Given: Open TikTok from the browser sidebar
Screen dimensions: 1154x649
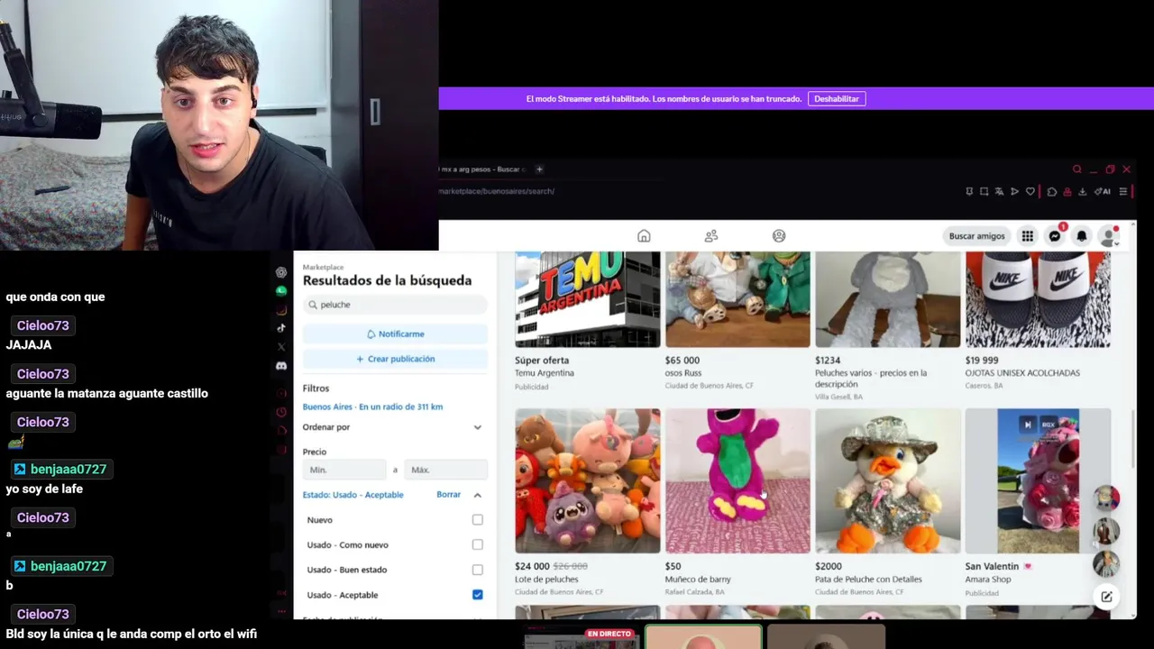Looking at the screenshot, I should [281, 328].
